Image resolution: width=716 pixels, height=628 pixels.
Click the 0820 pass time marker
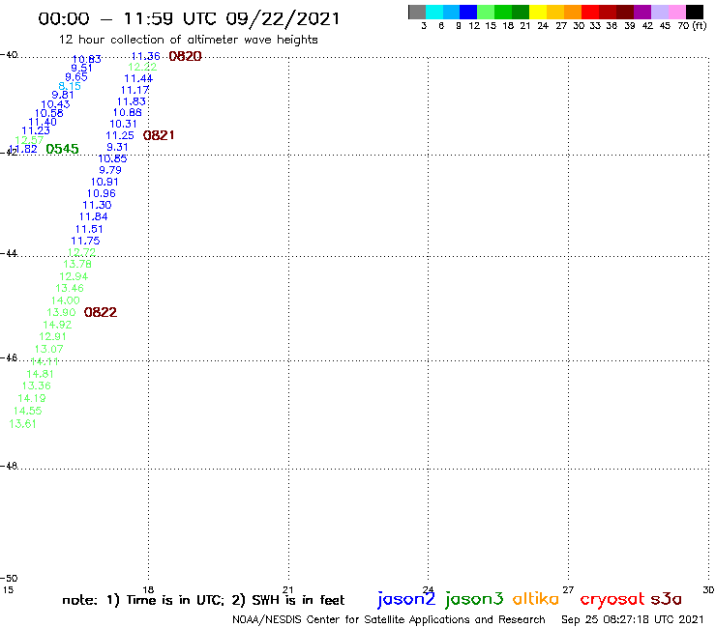[x=185, y=57]
